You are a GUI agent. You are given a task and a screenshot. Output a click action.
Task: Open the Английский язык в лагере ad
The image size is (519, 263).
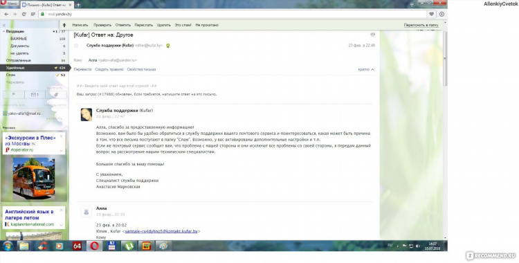pos(29,215)
